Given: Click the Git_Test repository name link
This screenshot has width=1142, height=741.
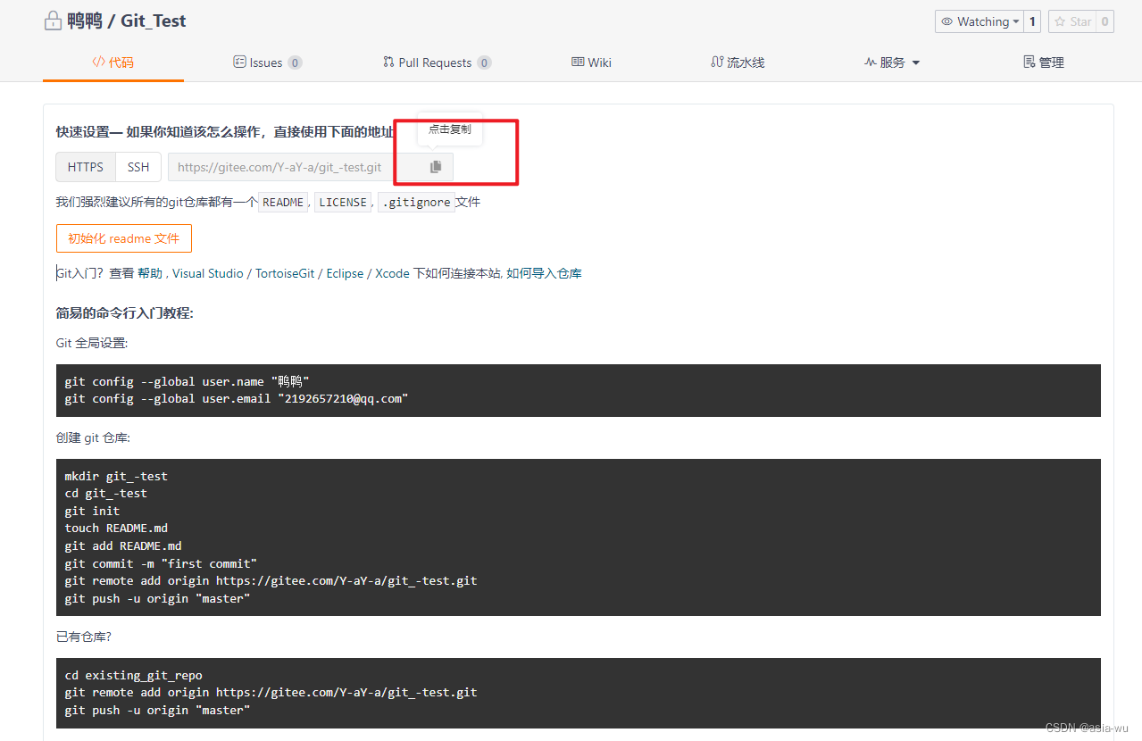Looking at the screenshot, I should [154, 21].
